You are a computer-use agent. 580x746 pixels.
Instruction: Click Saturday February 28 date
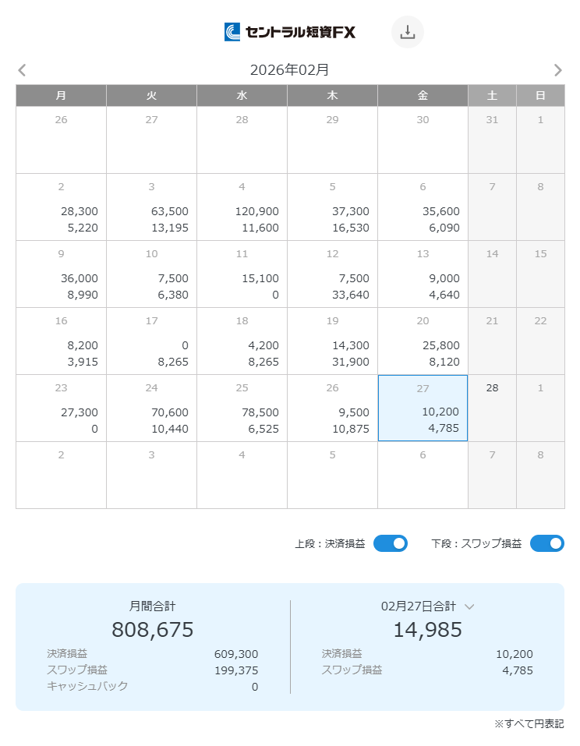[492, 408]
